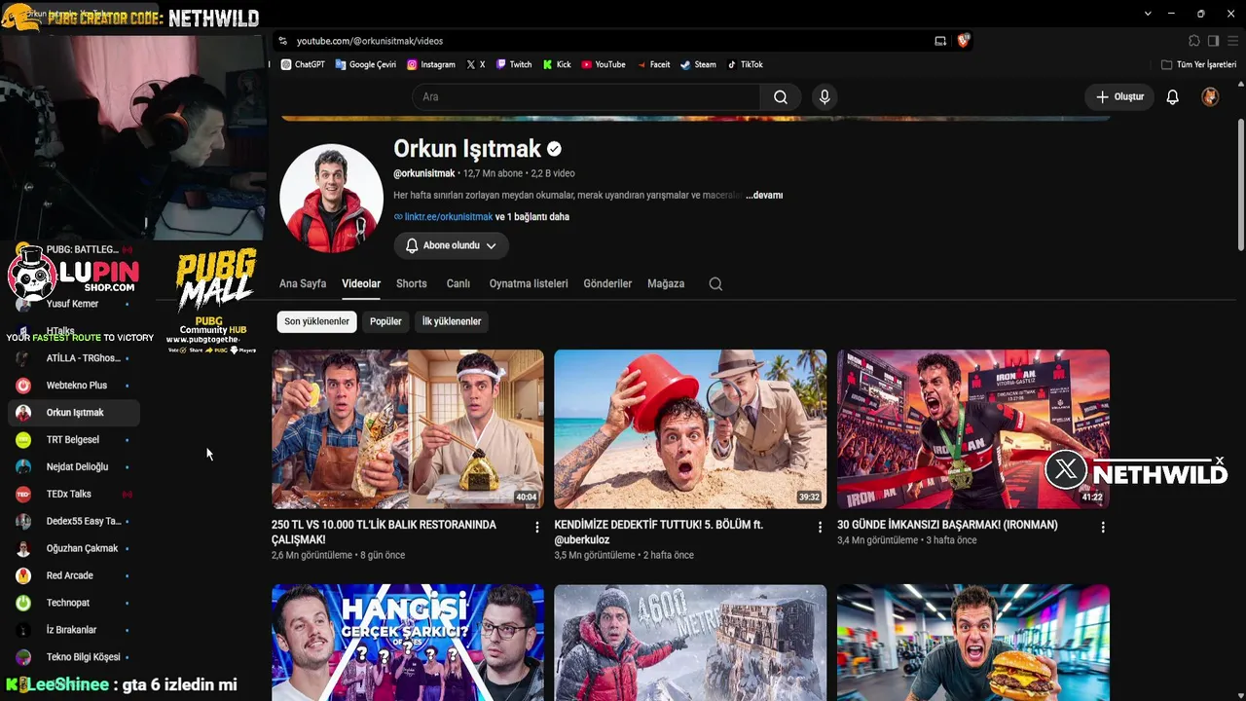1246x701 pixels.
Task: Search within the channel using magnifier icon
Action: (715, 284)
